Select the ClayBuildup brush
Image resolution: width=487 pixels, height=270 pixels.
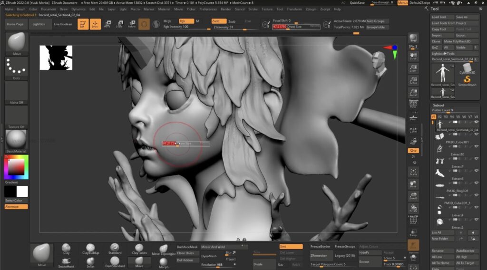click(x=90, y=248)
